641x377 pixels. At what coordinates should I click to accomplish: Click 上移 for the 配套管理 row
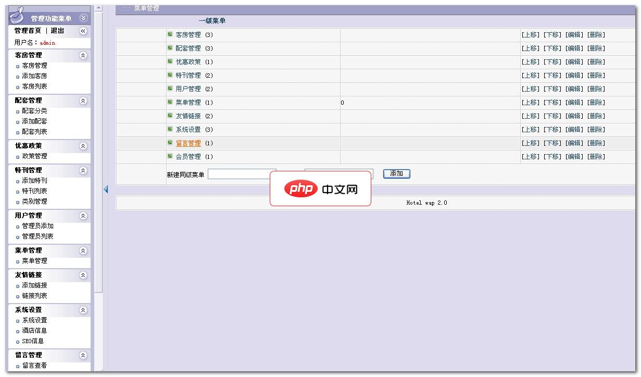click(x=530, y=48)
